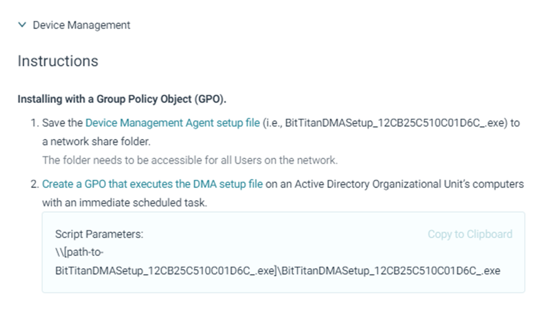Select Copy to Clipboard for script parameters
The height and width of the screenshot is (321, 544).
[470, 234]
